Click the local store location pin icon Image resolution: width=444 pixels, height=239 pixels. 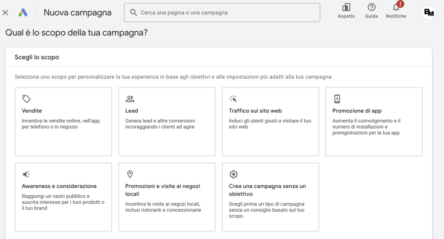[130, 174]
